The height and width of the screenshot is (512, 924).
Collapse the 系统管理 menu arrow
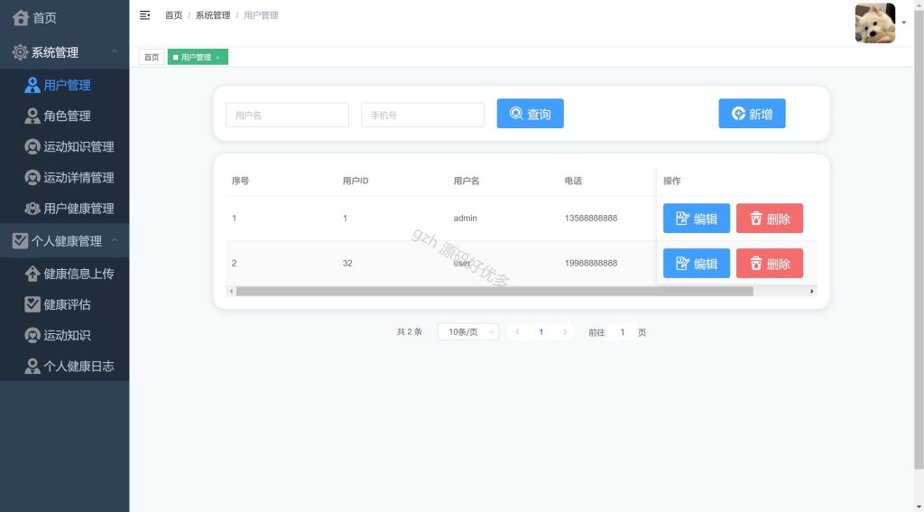point(115,51)
